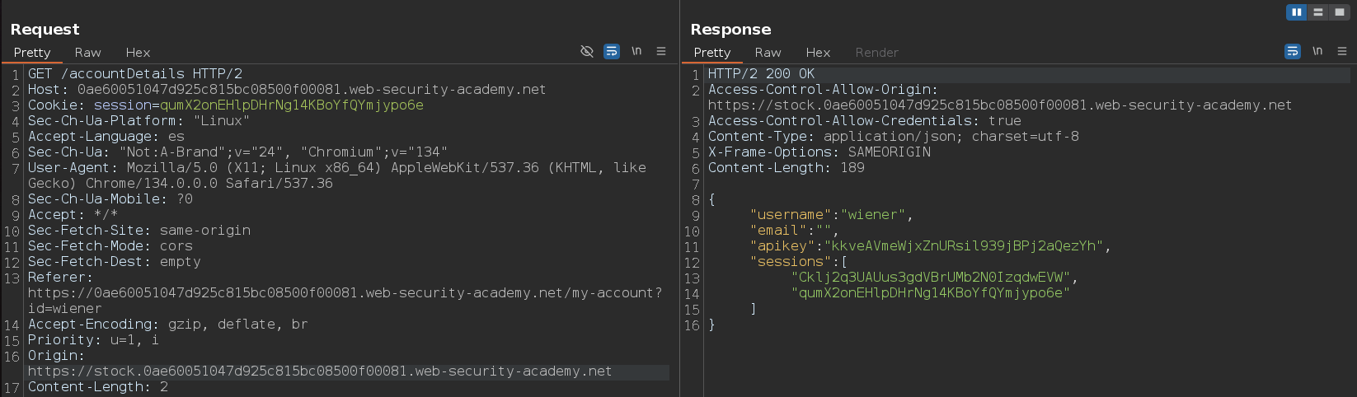Open the Response Render tab

[x=876, y=52]
